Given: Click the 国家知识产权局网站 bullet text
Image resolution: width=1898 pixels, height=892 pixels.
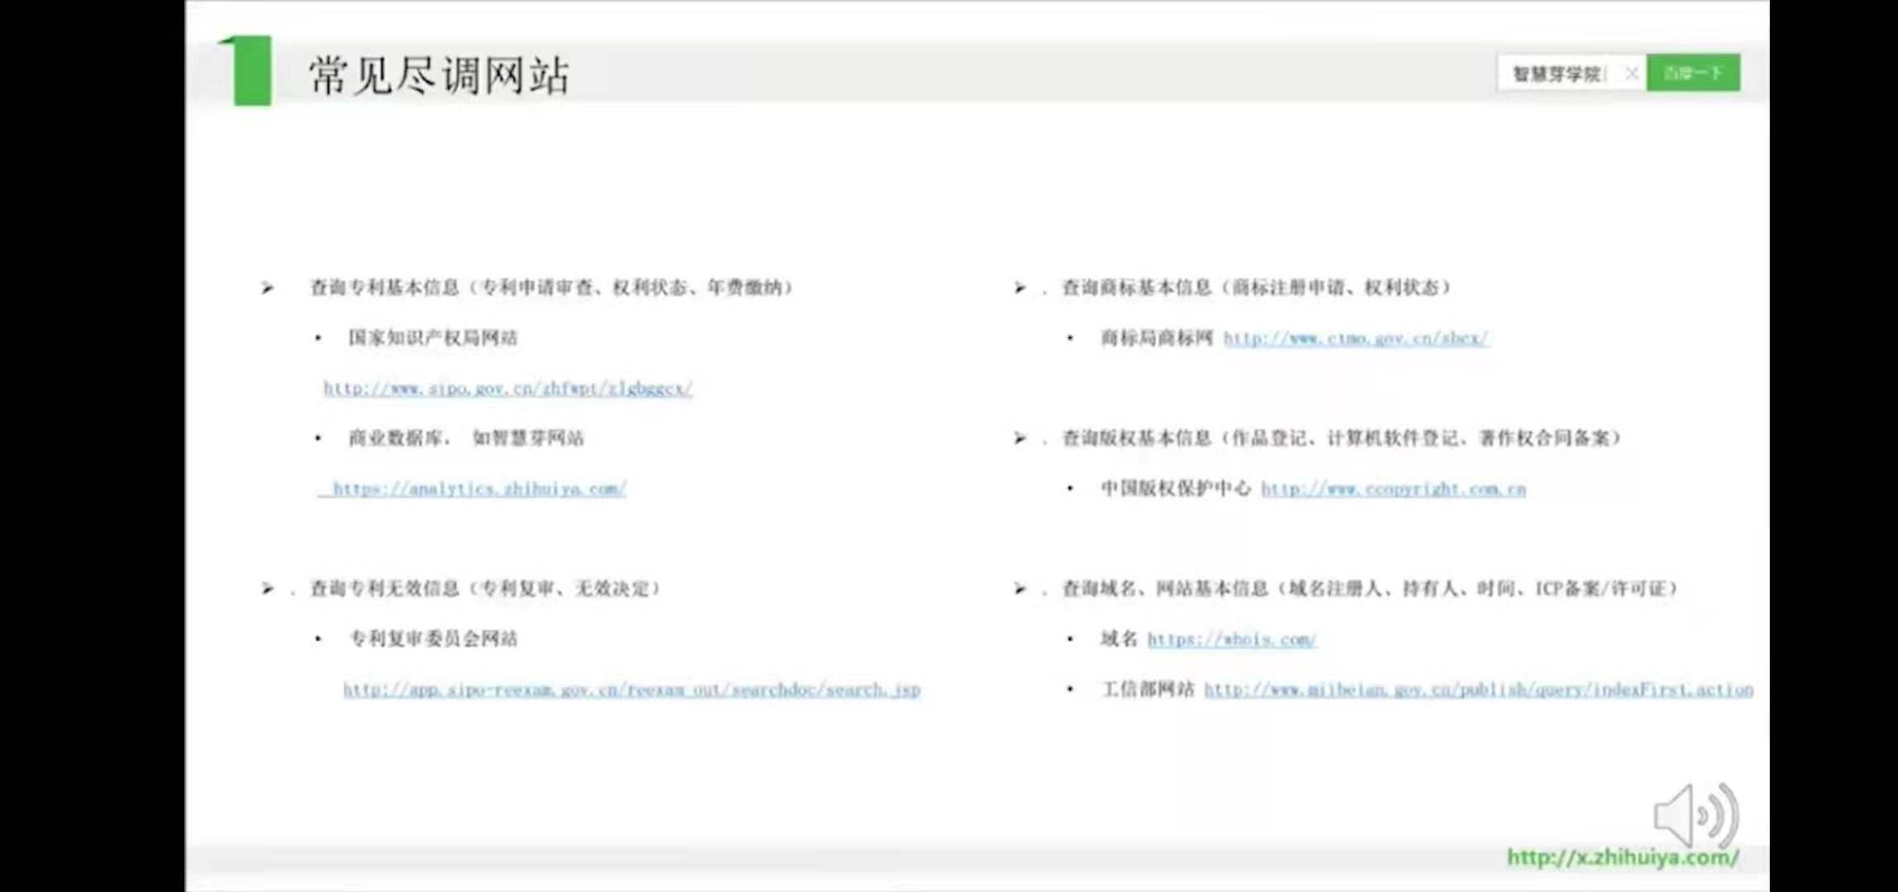Looking at the screenshot, I should coord(432,338).
